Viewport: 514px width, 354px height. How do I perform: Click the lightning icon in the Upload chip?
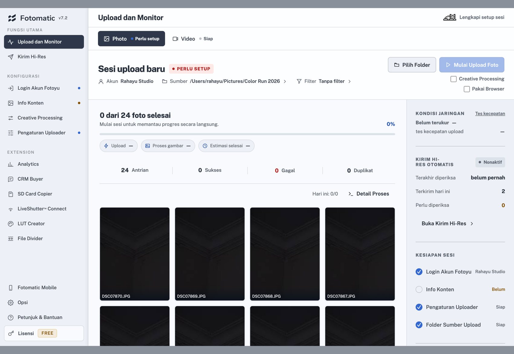pos(106,146)
